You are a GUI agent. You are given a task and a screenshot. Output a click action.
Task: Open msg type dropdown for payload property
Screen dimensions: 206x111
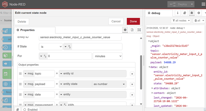(29, 84)
